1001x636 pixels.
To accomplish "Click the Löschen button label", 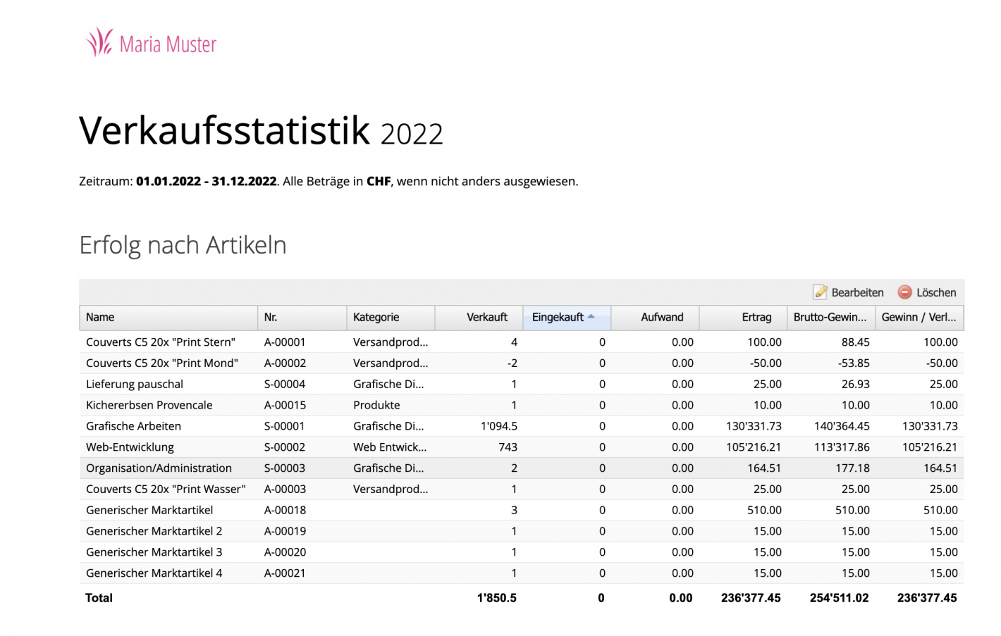I will 935,292.
